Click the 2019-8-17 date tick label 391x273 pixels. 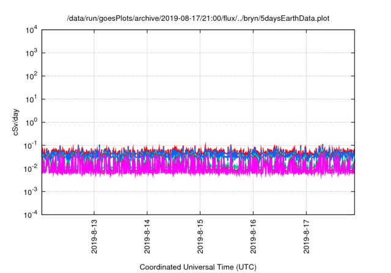[307, 236]
